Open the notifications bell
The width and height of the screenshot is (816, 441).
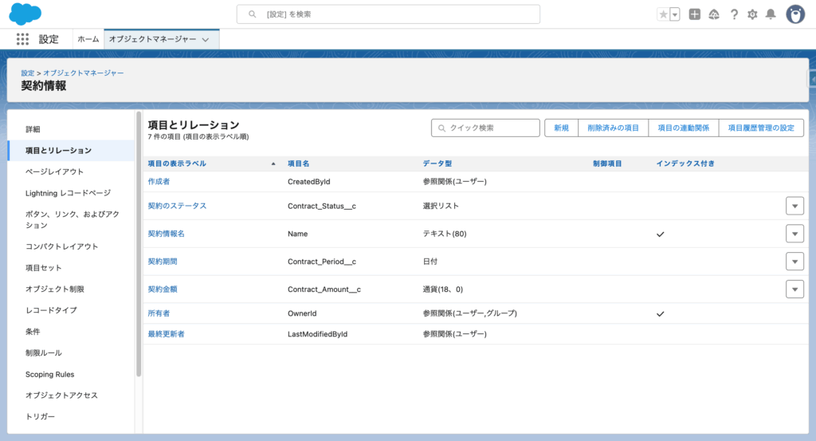coord(771,14)
